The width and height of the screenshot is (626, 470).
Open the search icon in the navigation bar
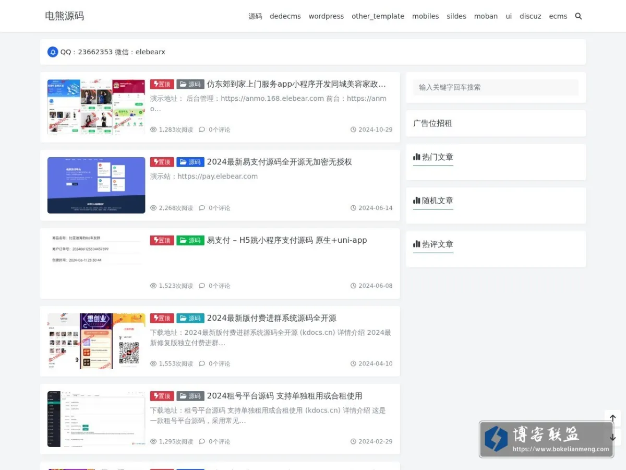[578, 16]
